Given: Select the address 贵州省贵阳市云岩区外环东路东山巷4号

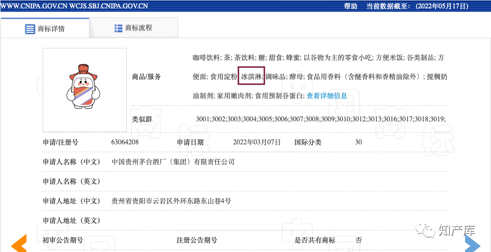Looking at the screenshot, I should [171, 201].
